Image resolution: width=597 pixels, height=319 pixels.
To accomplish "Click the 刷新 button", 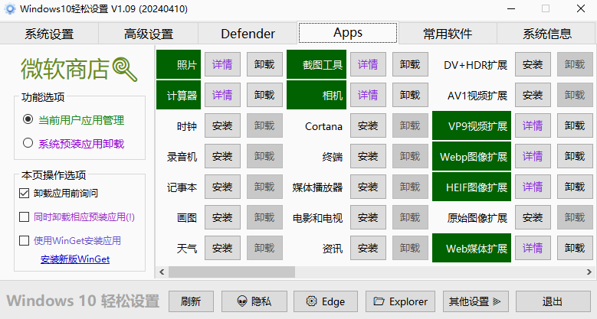I will [190, 301].
